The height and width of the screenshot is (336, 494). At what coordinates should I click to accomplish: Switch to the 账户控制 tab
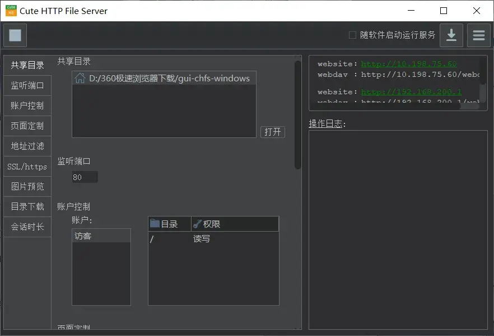[27, 105]
